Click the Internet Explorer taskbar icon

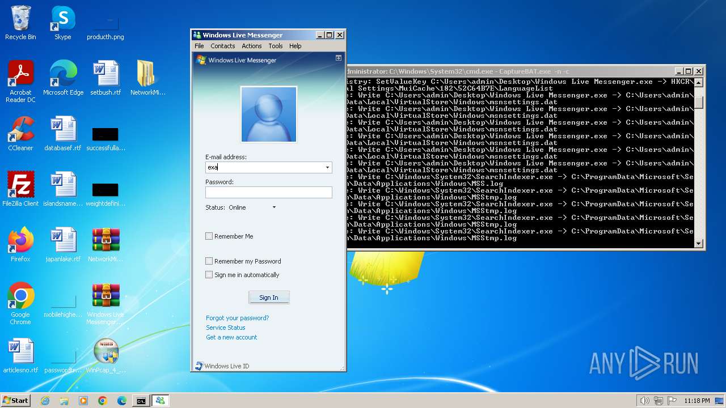45,401
